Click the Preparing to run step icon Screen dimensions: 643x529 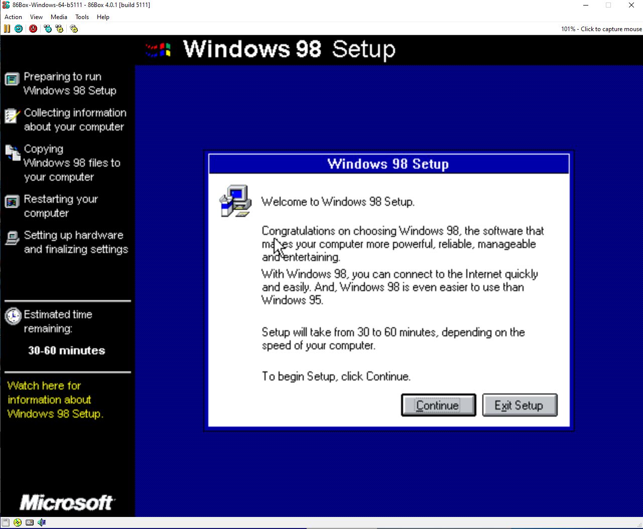pos(12,79)
